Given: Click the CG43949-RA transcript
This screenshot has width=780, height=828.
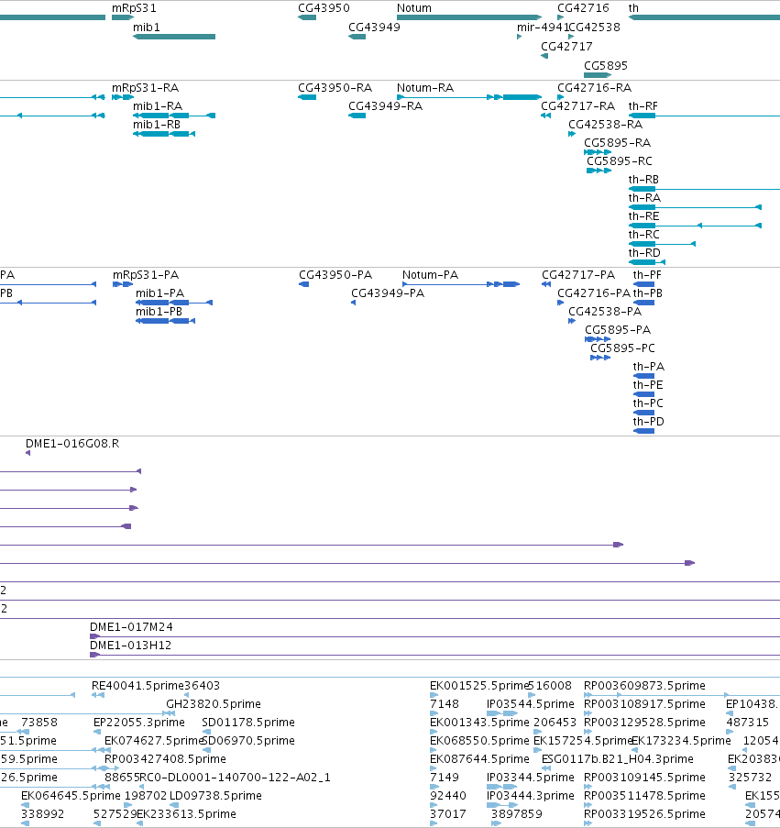Looking at the screenshot, I should coord(357,116).
